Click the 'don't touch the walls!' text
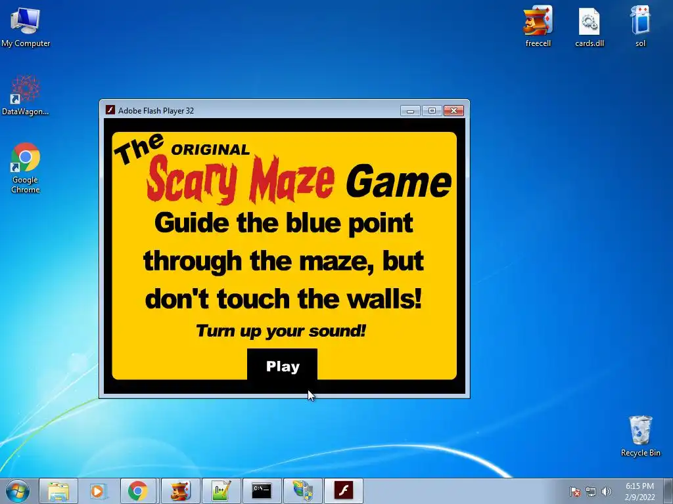 pos(283,299)
